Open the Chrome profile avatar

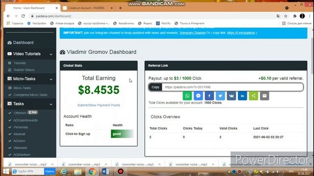(x=302, y=16)
